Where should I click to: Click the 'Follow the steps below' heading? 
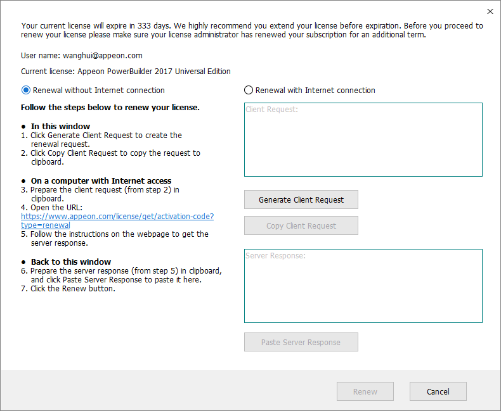point(110,108)
